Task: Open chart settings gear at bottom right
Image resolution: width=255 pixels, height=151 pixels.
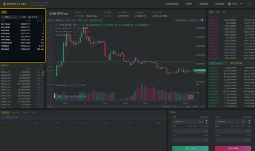Action: click(203, 106)
